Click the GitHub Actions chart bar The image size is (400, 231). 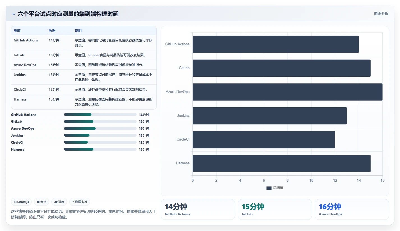click(275, 44)
